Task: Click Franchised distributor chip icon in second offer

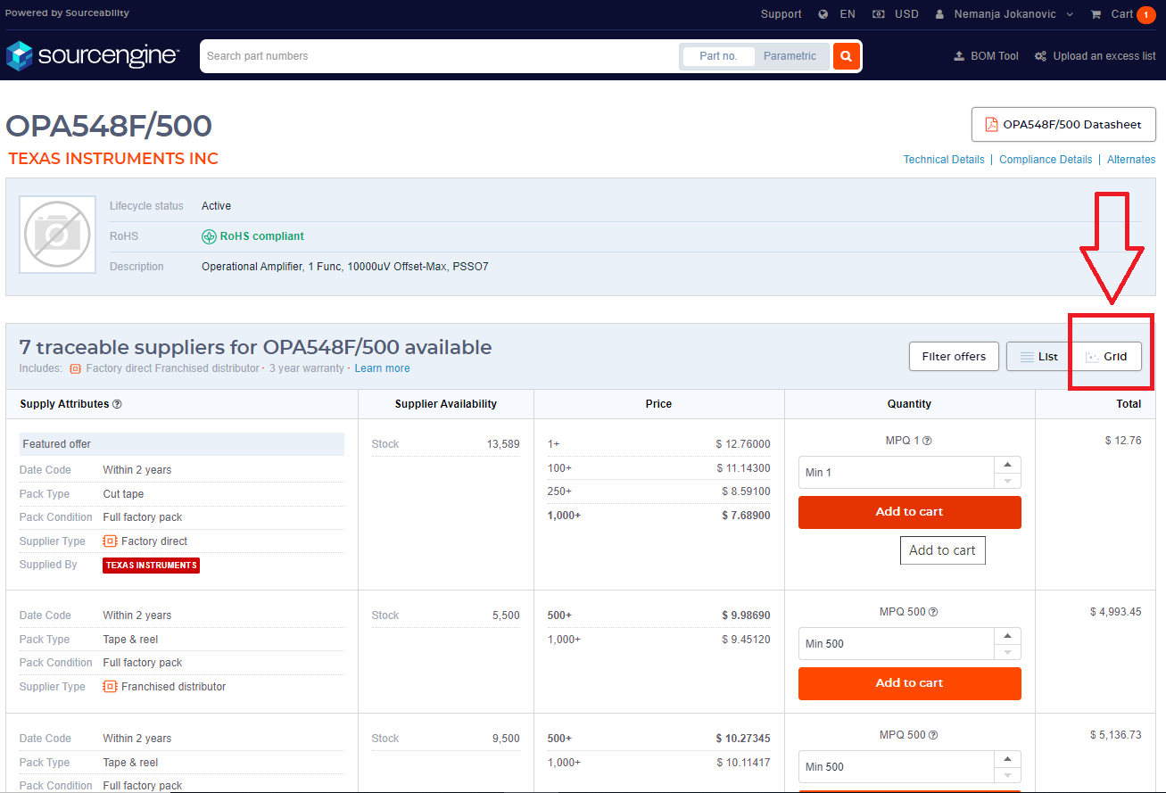Action: point(110,687)
